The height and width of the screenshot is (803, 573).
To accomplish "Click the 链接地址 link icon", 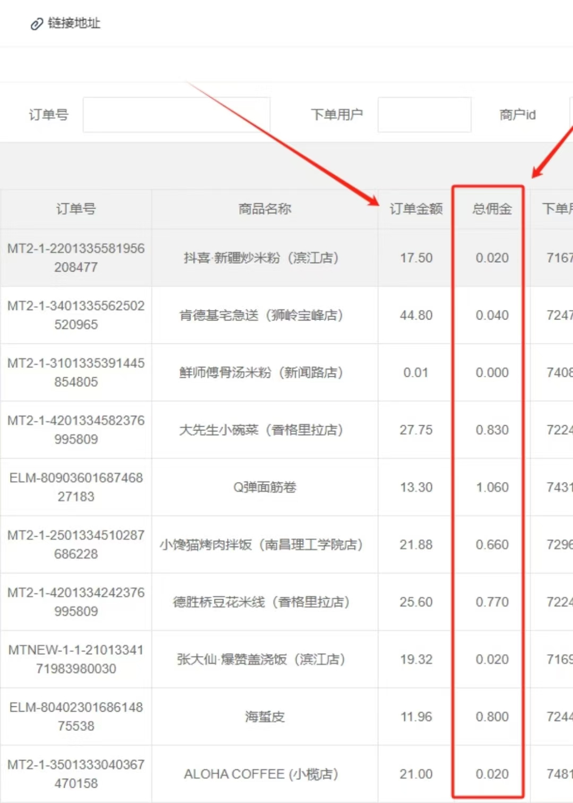I will (x=36, y=24).
